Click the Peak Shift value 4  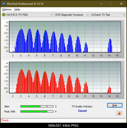pos(56,112)
